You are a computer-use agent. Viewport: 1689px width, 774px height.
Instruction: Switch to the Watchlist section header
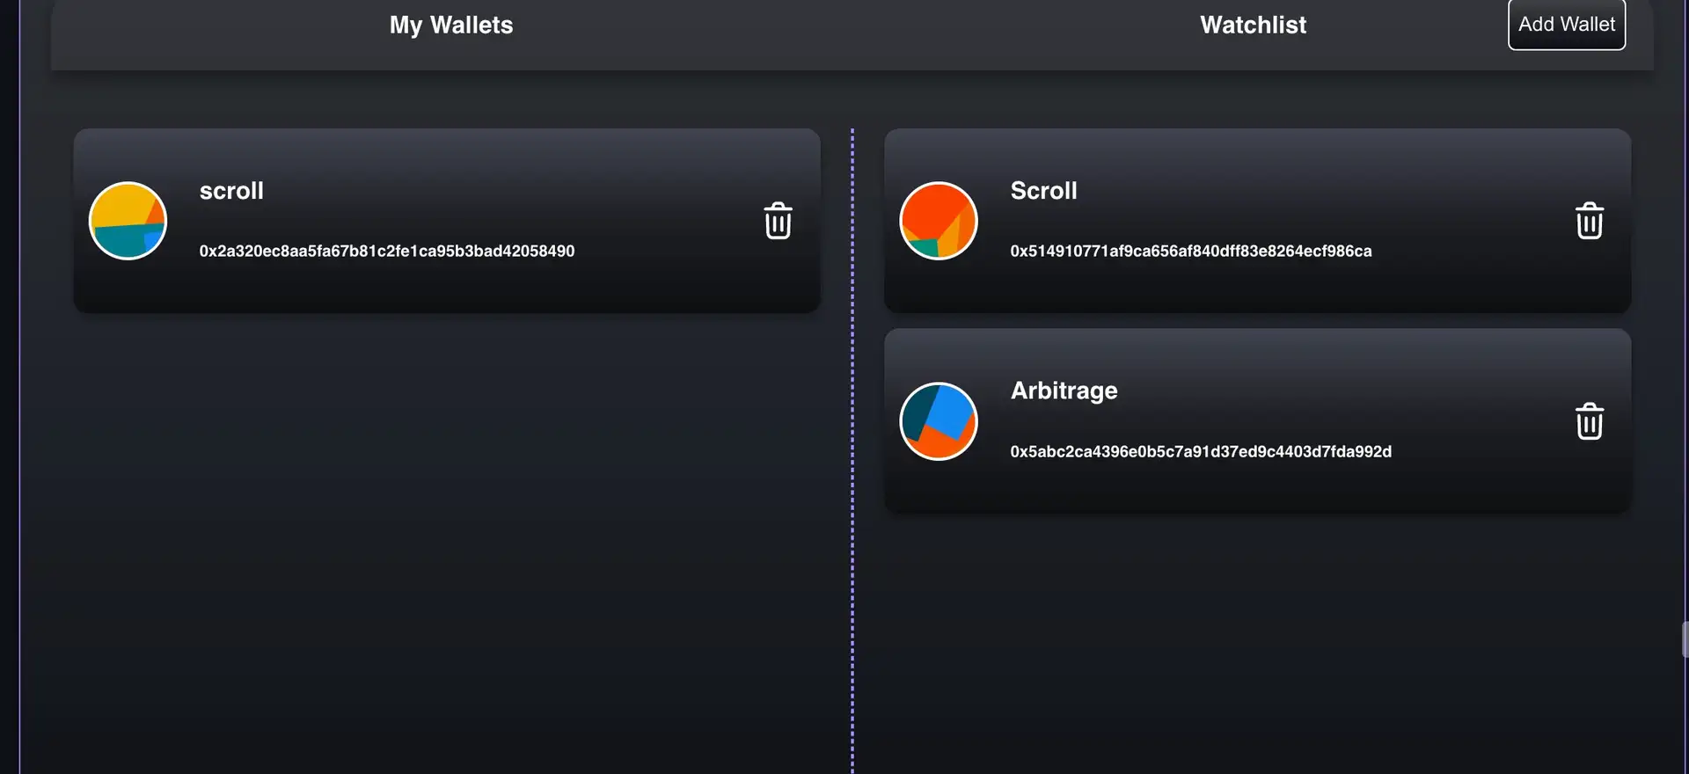click(1253, 26)
